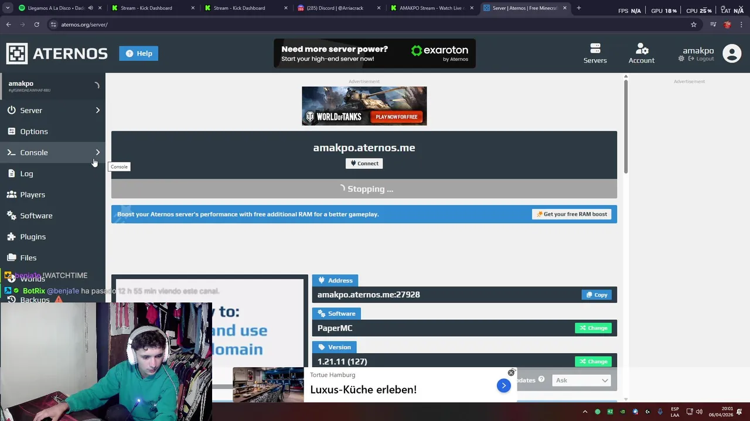Screen dimensions: 750x421
Task: Change the PaperMC software
Action: pos(594,328)
